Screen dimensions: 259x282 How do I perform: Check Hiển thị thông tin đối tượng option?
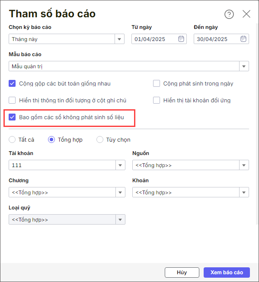point(12,100)
